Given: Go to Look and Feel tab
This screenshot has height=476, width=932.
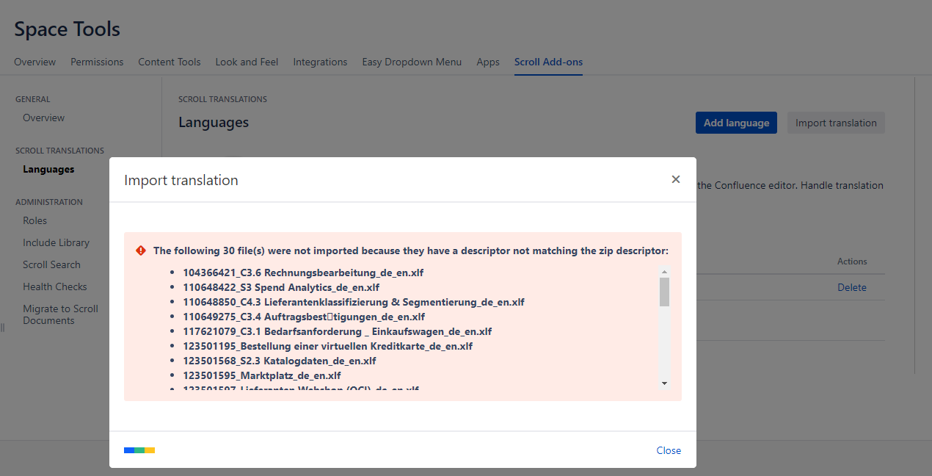Looking at the screenshot, I should tap(247, 62).
